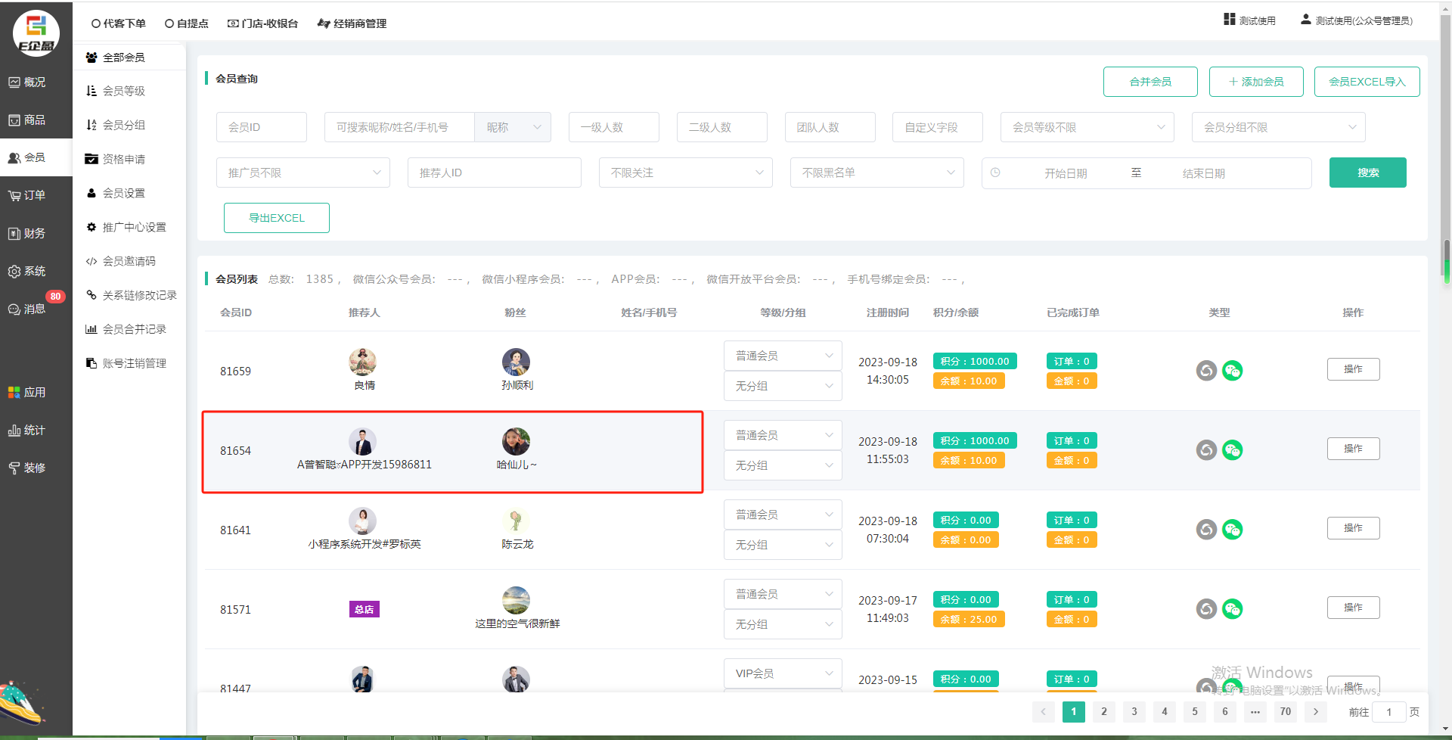The width and height of the screenshot is (1452, 740).
Task: Change level dropdown for member 81641
Action: pos(782,515)
